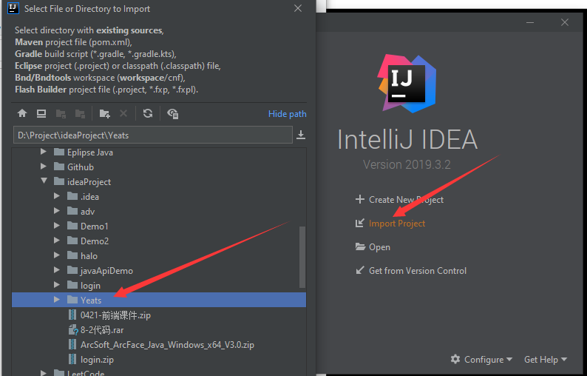The height and width of the screenshot is (376, 587).
Task: Expand the Yeats folder
Action: [x=57, y=300]
